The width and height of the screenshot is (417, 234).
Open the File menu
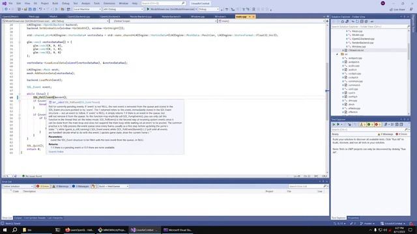pos(10,3)
